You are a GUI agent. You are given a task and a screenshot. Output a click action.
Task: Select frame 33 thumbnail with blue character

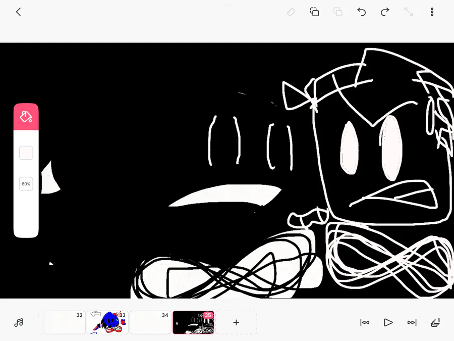[107, 322]
